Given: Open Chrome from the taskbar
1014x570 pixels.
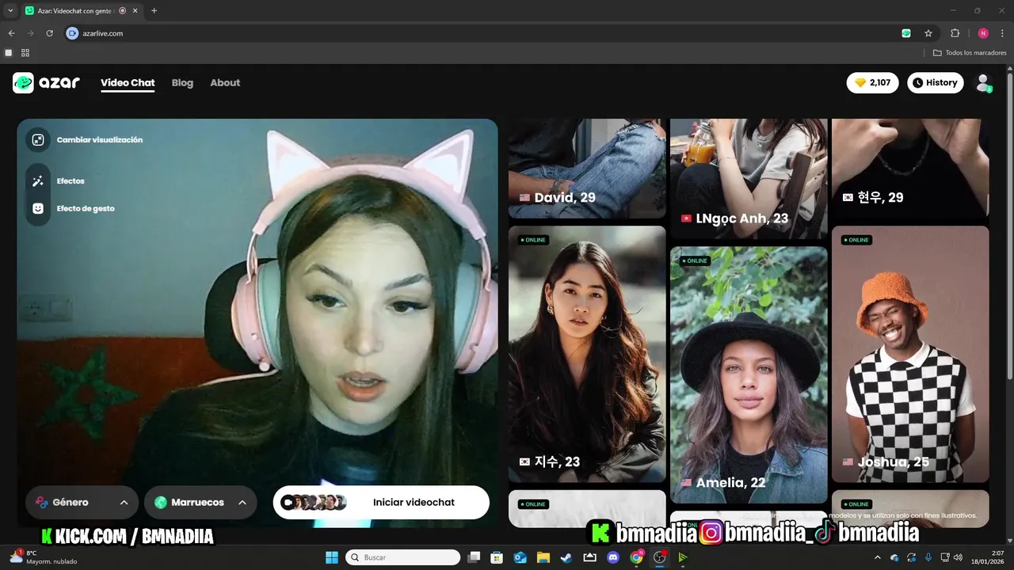Looking at the screenshot, I should (636, 557).
